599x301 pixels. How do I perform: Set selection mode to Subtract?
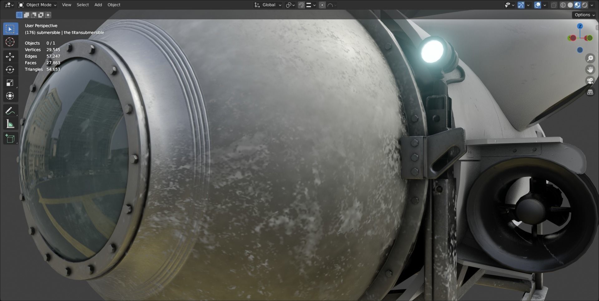(34, 15)
